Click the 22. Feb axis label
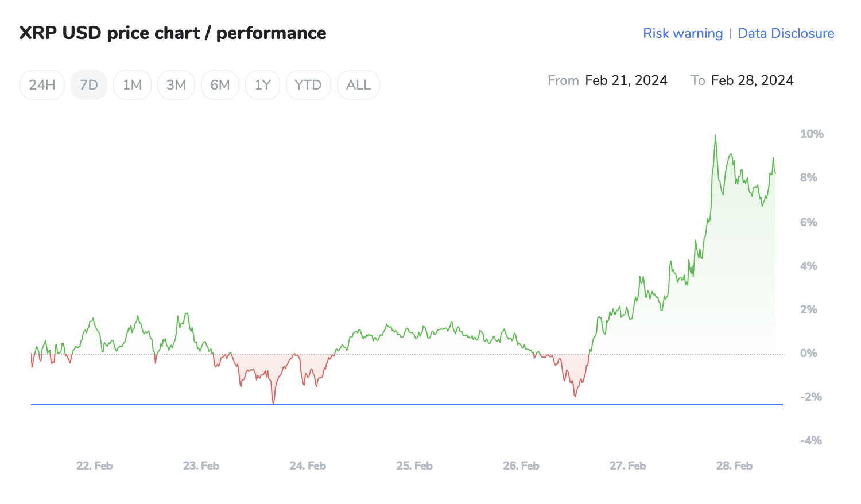 94,466
